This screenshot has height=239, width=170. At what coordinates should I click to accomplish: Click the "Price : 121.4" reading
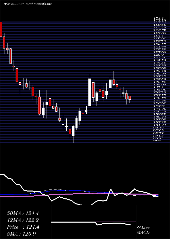(23, 227)
